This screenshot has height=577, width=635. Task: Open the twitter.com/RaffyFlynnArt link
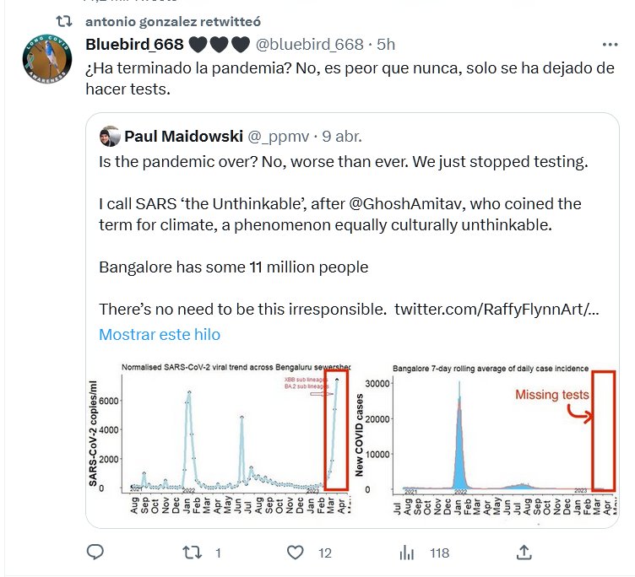pyautogui.click(x=497, y=308)
